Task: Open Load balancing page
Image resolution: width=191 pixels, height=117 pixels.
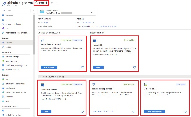Action: pos(11,61)
